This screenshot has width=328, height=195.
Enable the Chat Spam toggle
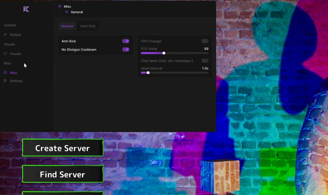click(205, 61)
